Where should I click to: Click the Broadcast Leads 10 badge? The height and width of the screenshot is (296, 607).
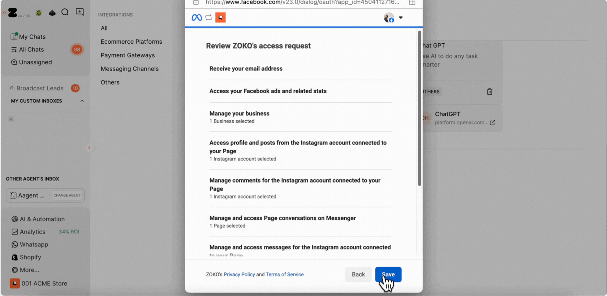75,88
